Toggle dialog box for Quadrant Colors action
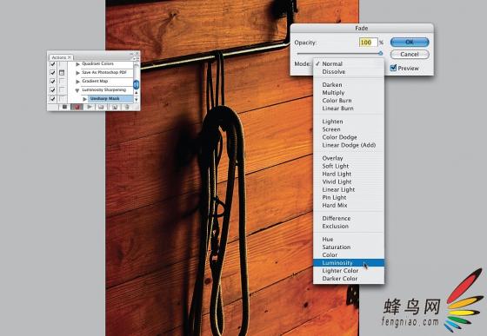The image size is (487, 336). tap(62, 64)
